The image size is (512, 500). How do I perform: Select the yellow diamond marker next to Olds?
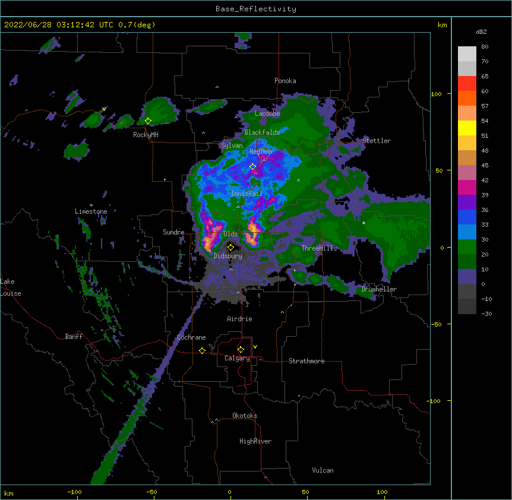tap(230, 247)
